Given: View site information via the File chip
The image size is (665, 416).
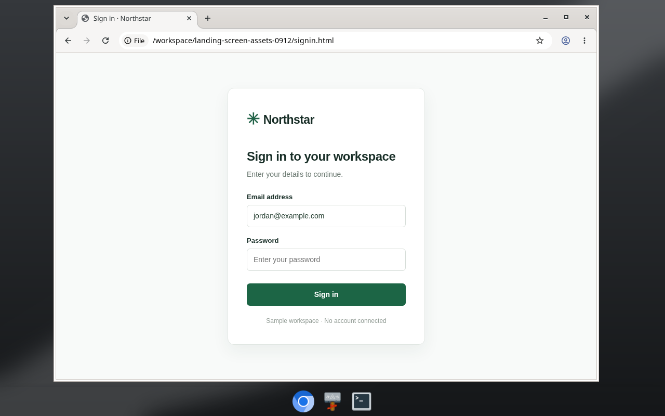Looking at the screenshot, I should [x=135, y=41].
